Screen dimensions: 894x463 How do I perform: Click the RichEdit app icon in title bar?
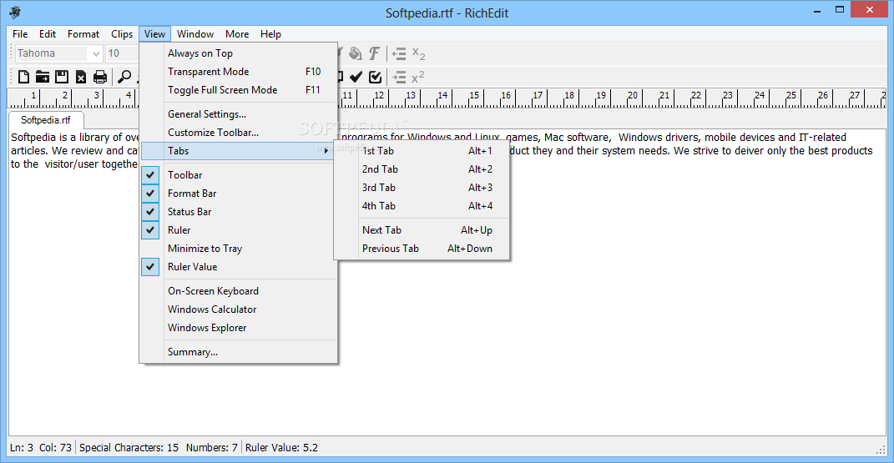(x=15, y=12)
